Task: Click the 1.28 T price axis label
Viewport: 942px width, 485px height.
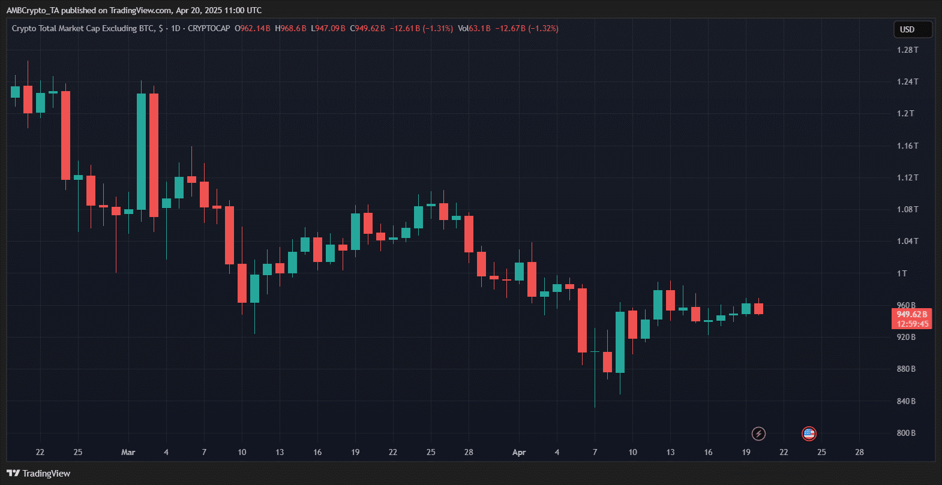Action: pos(907,50)
